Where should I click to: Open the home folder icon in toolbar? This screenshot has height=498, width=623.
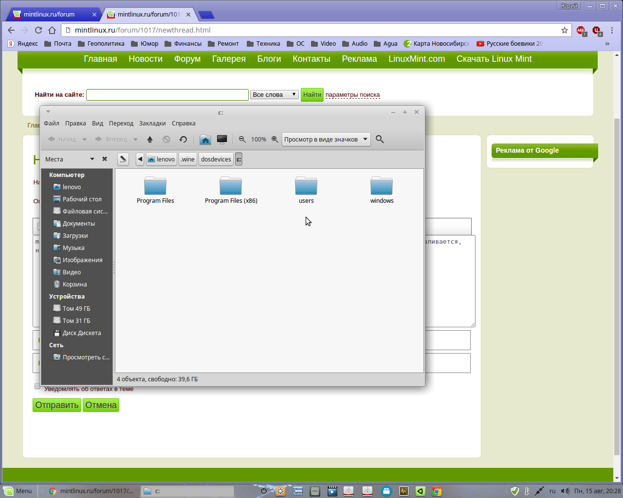(205, 140)
